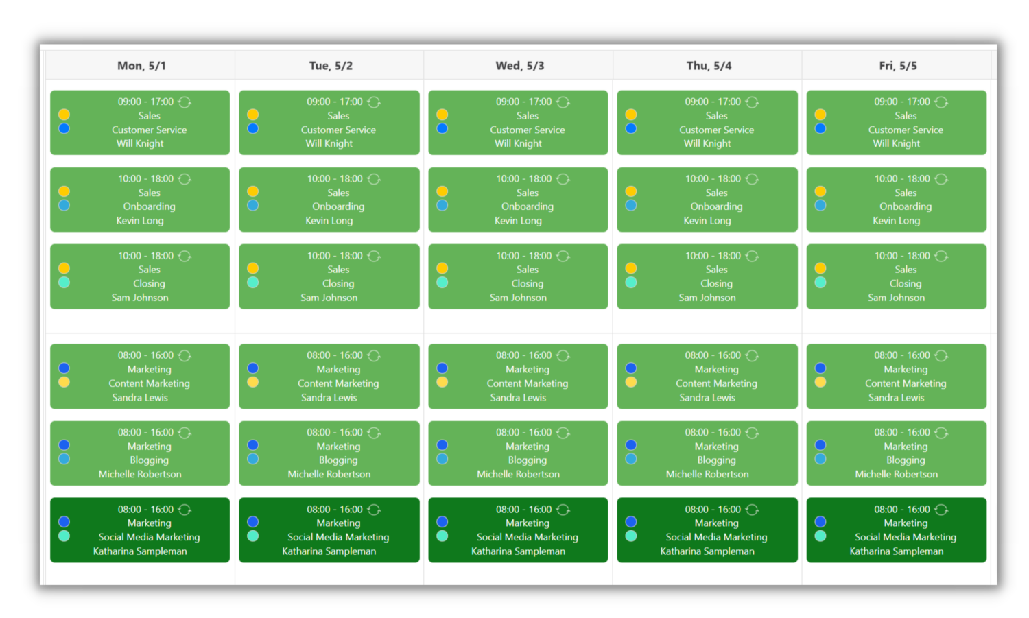Click the recurrence icon on Sandra Lewis's Thursday shift
Viewport: 1029px width, 618px height.
(752, 355)
